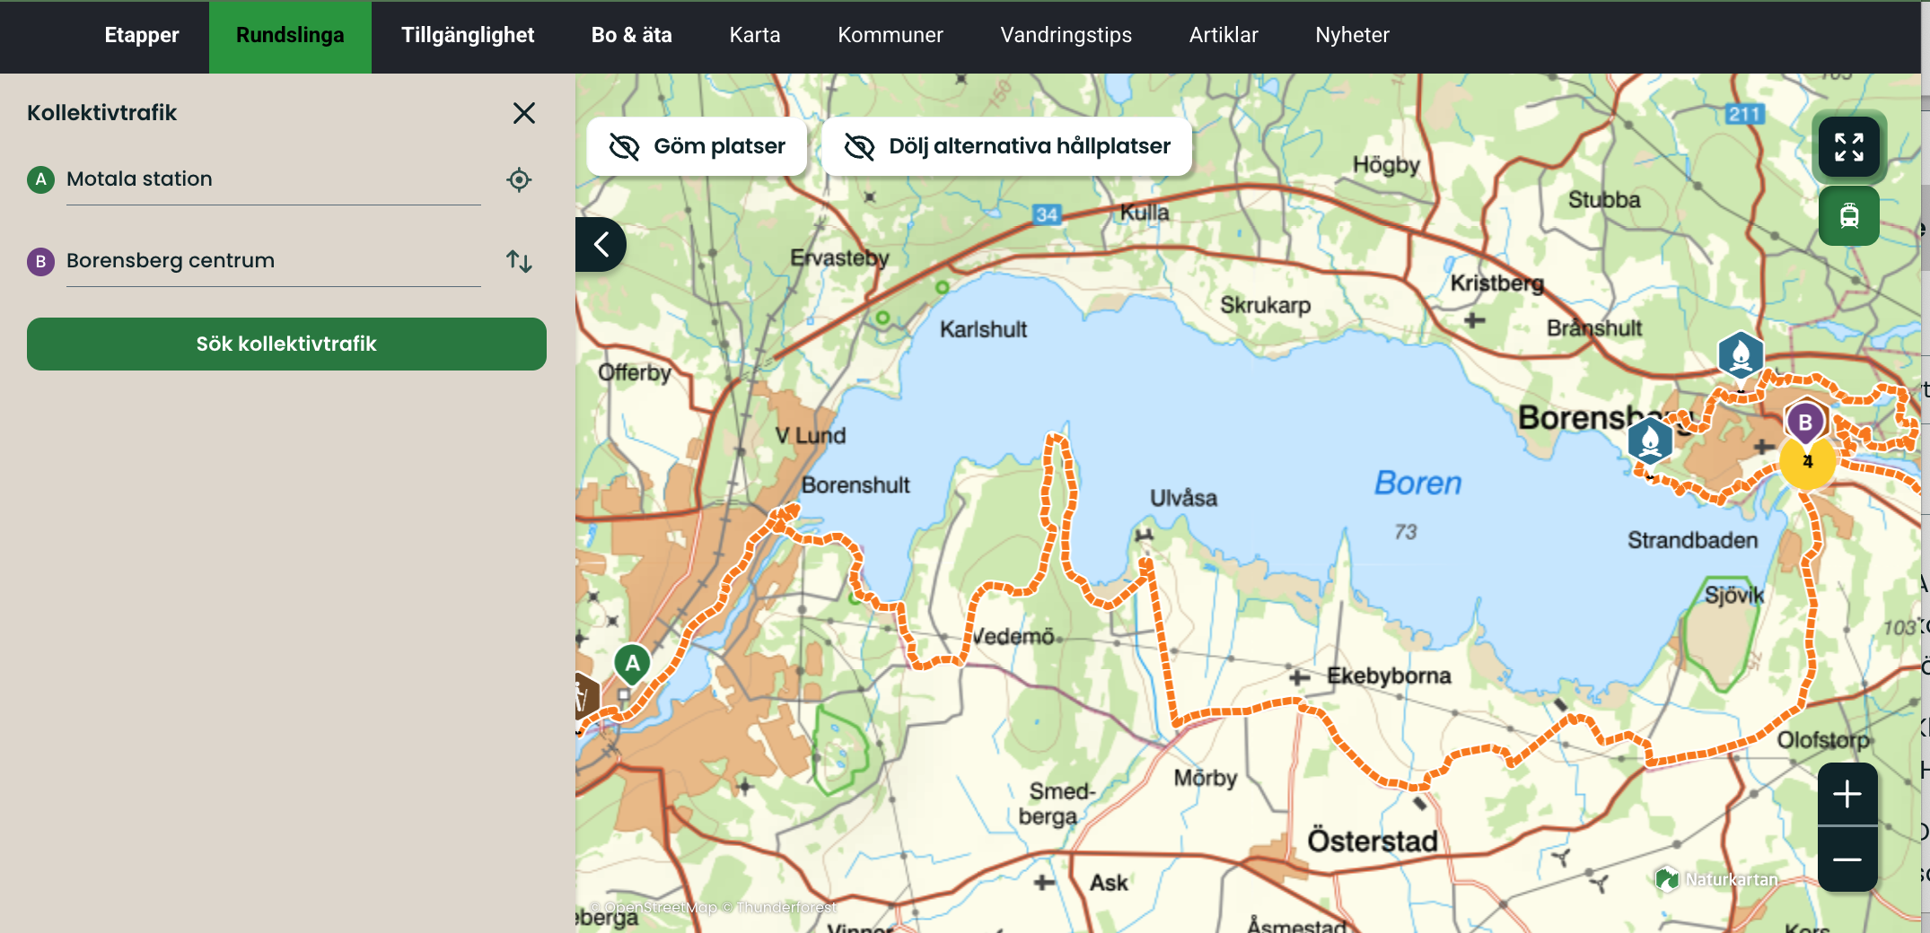This screenshot has height=933, width=1930.
Task: Select green marker A on map
Action: point(632,664)
